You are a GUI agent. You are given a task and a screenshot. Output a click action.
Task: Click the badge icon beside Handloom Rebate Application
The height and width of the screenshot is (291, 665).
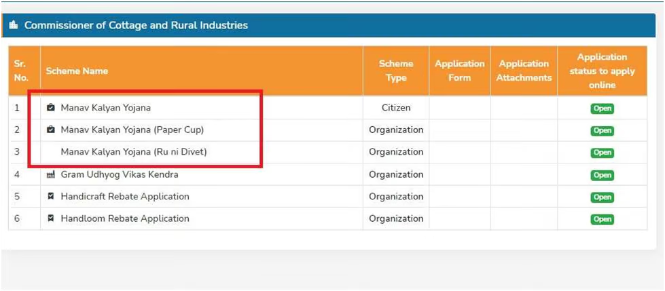tap(51, 218)
